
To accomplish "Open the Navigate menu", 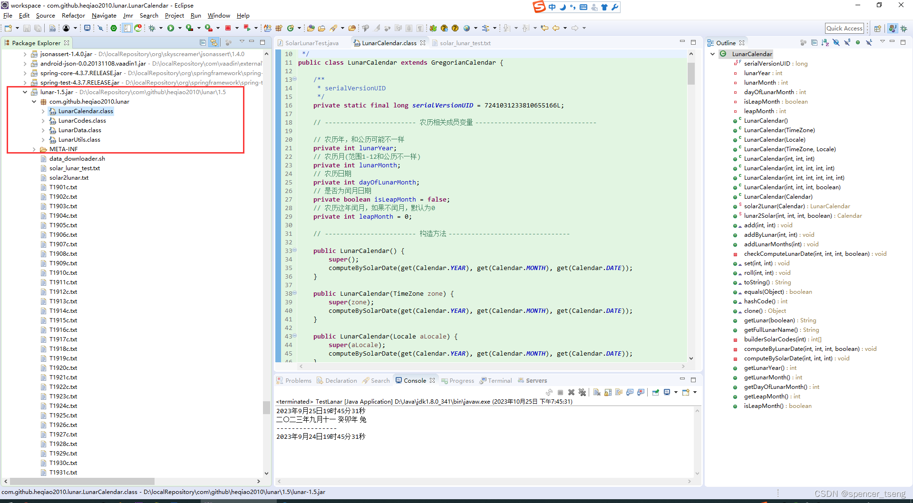I will [x=104, y=16].
